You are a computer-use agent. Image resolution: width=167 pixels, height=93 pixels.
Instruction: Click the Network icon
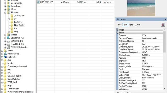[x=5, y=57]
